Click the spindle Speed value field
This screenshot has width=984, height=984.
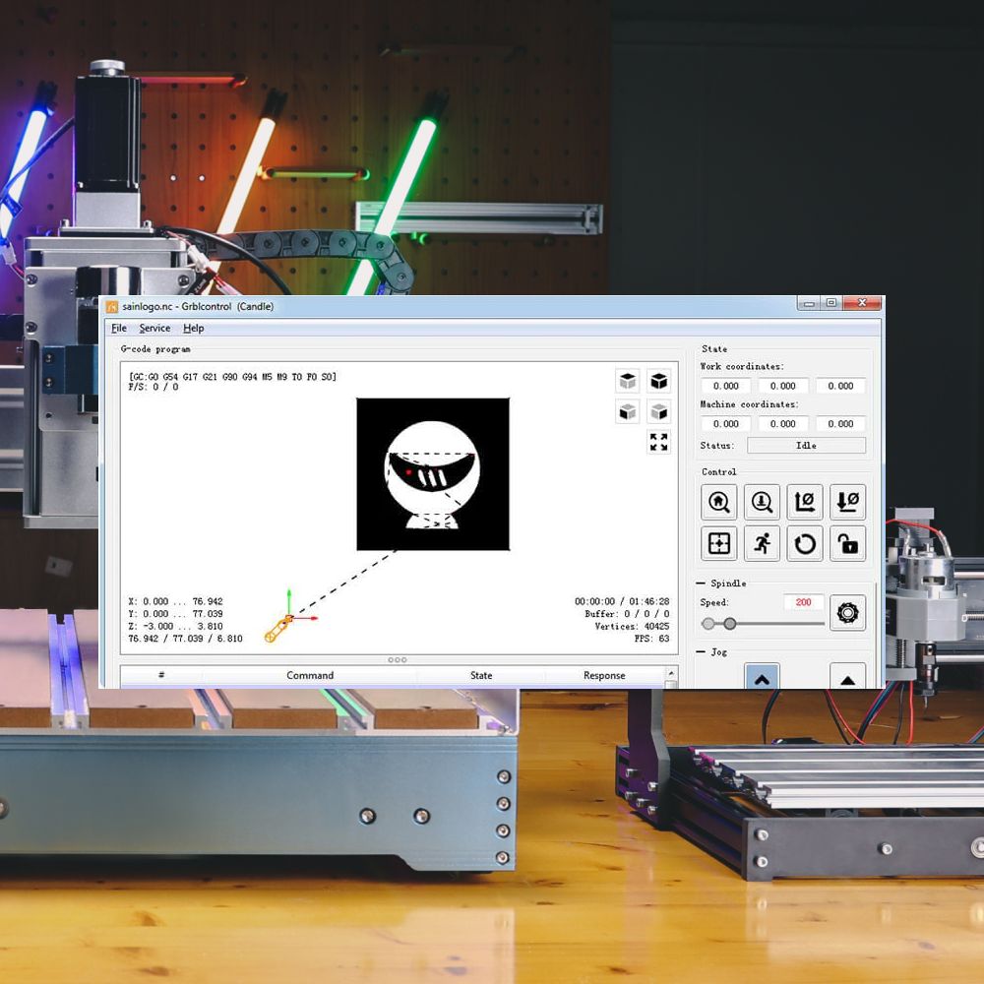coord(805,602)
